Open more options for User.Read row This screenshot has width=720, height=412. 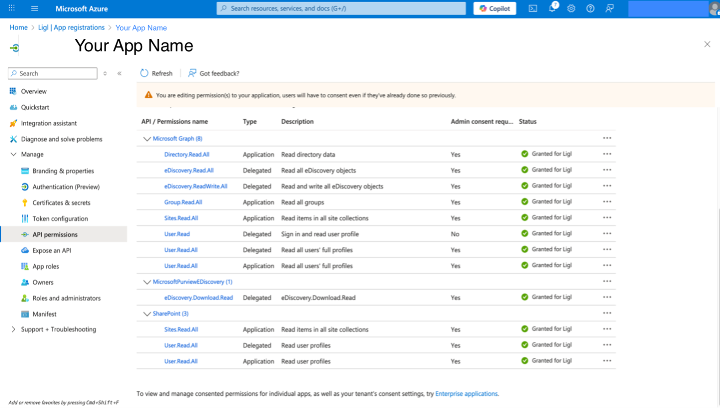point(607,234)
